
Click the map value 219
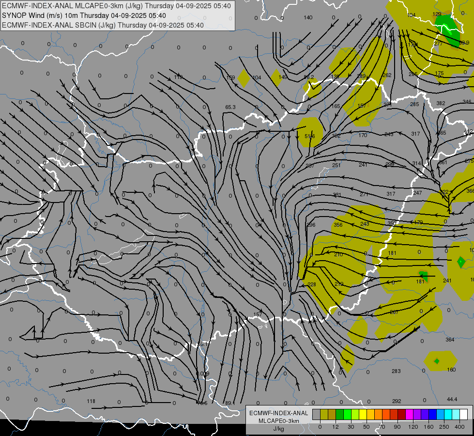(339, 284)
